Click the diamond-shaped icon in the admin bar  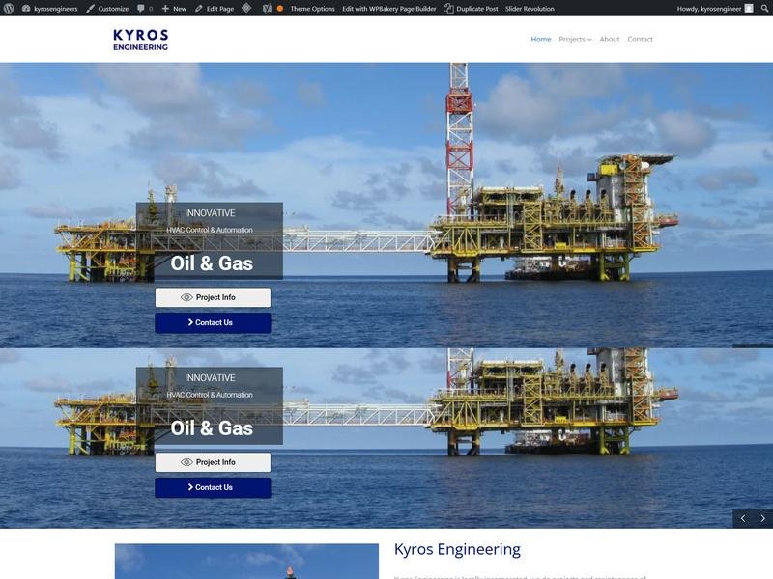click(246, 8)
